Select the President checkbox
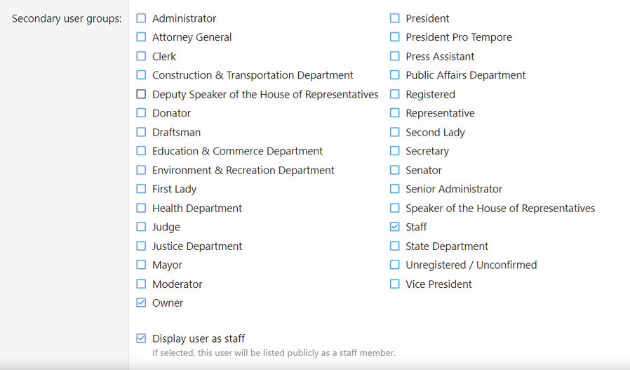Viewport: 630px width, 370px height. coord(394,18)
